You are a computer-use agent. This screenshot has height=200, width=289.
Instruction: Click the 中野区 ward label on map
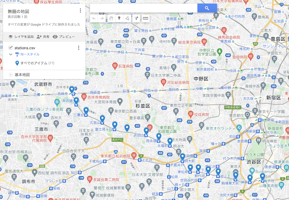(x=201, y=79)
